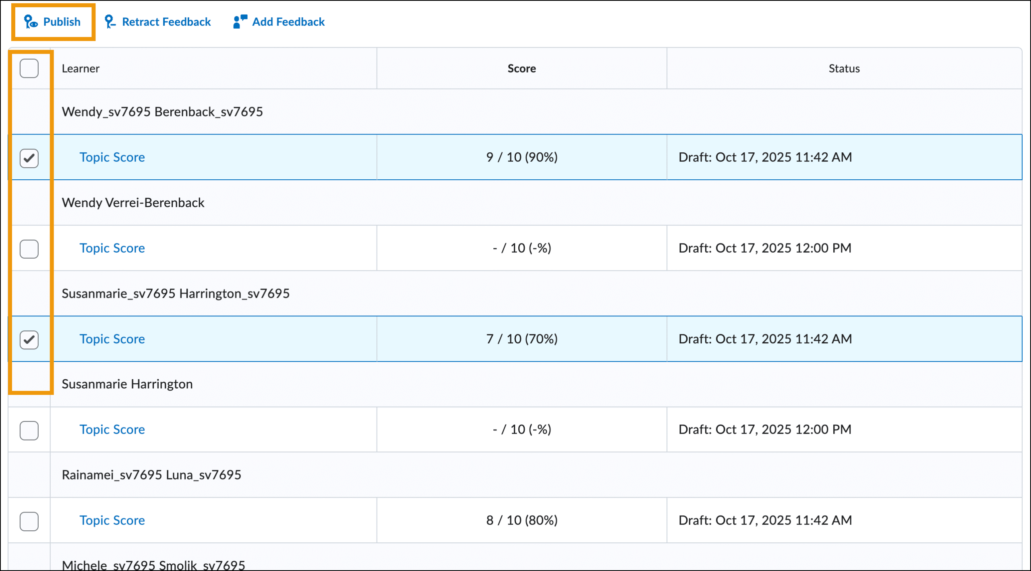Uncheck the 7 / 10 (70%) row checkbox

[29, 340]
